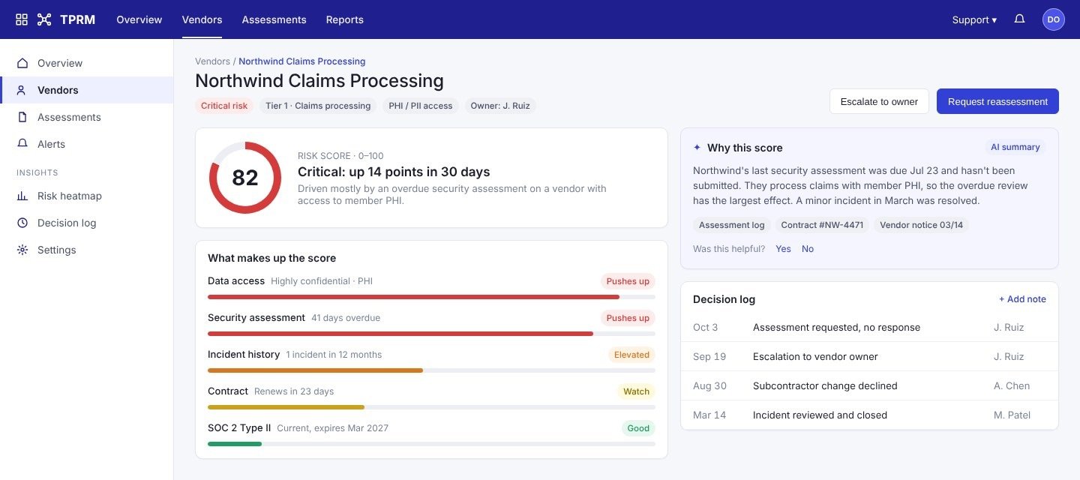Switch to the Overview top navigation tab
This screenshot has height=480, width=1080.
click(139, 19)
